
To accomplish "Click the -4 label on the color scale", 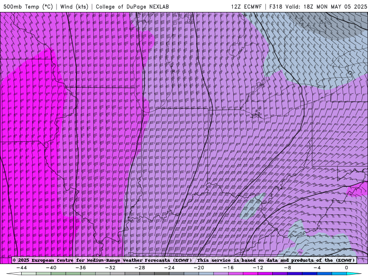I will (317, 268).
